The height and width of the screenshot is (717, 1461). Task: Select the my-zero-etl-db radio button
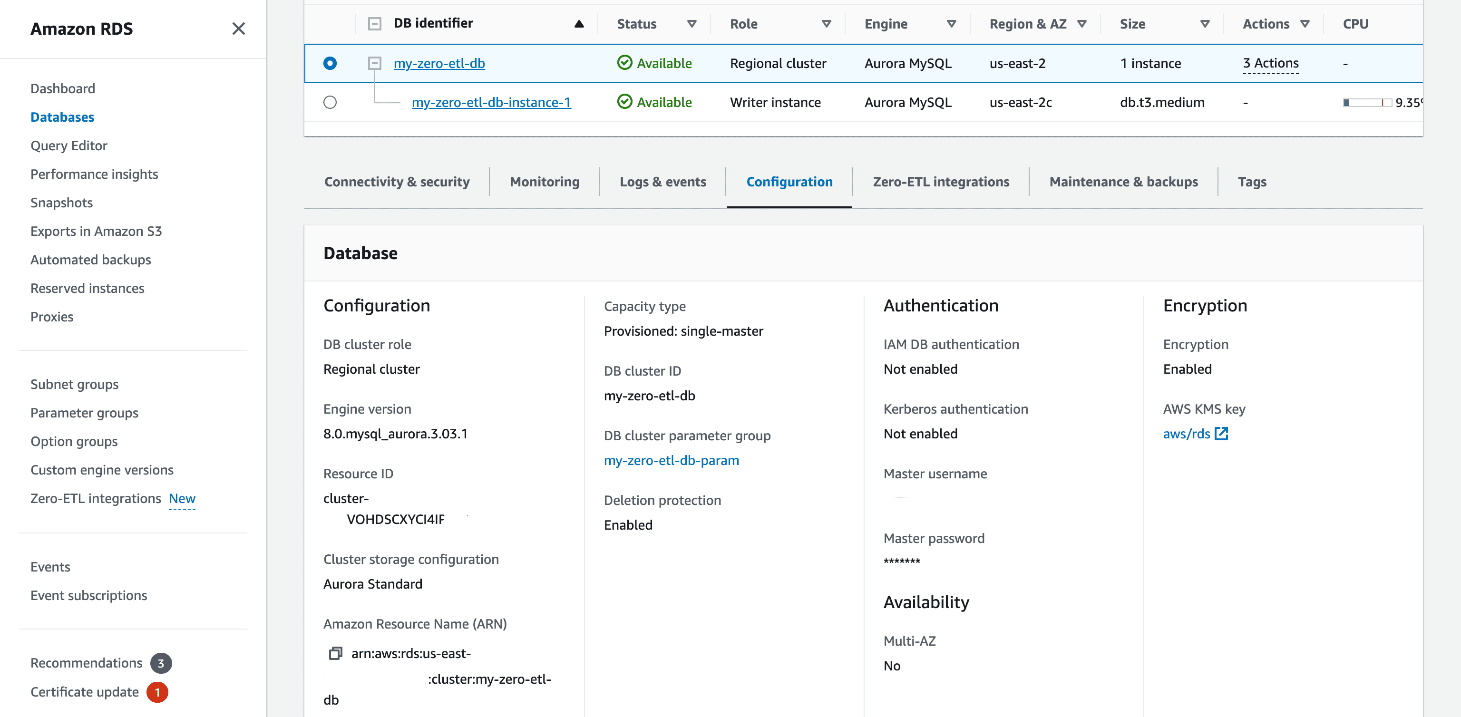point(330,63)
